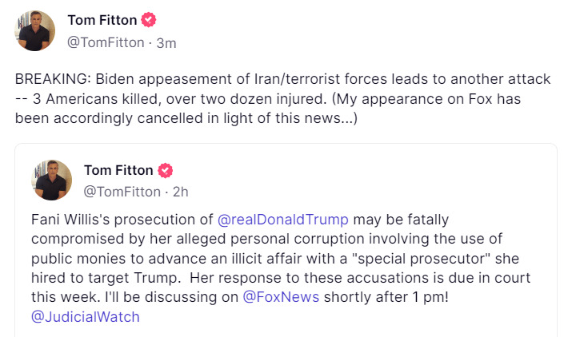Open the quoted Fani Willis prosecution post text

(281, 268)
